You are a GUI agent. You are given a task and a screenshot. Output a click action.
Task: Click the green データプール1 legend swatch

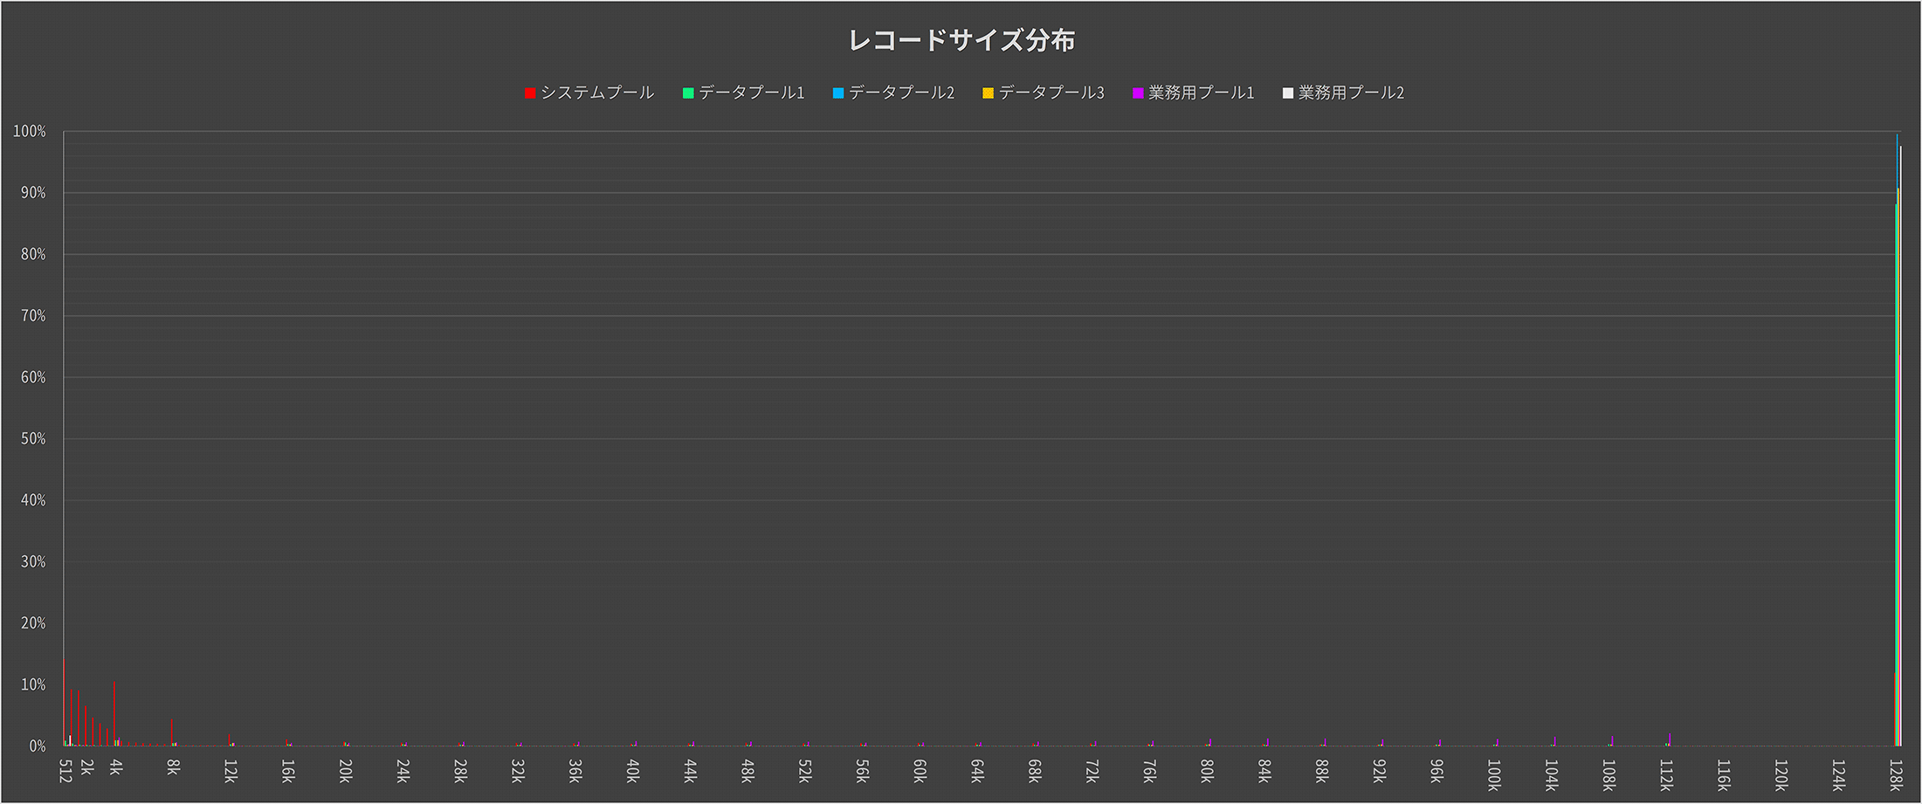(688, 93)
